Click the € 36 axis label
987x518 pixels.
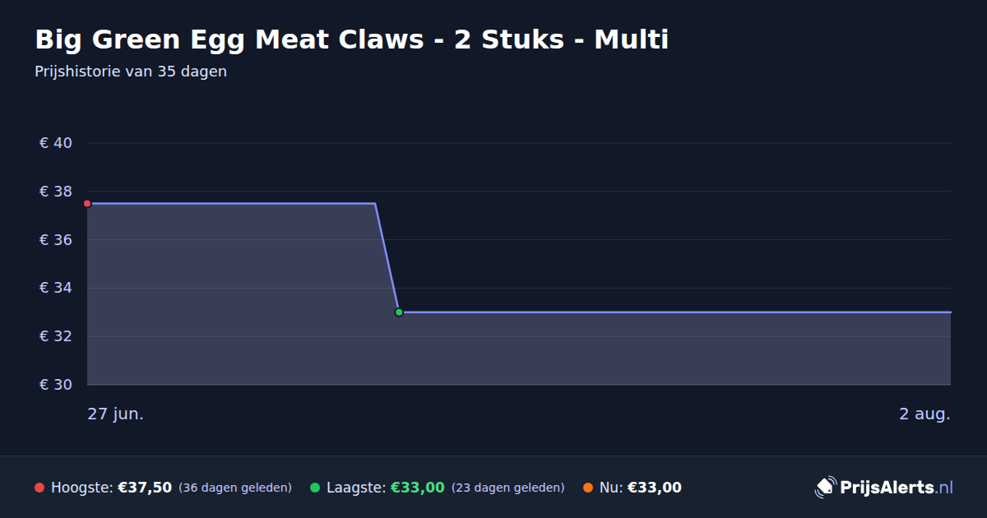click(x=56, y=240)
